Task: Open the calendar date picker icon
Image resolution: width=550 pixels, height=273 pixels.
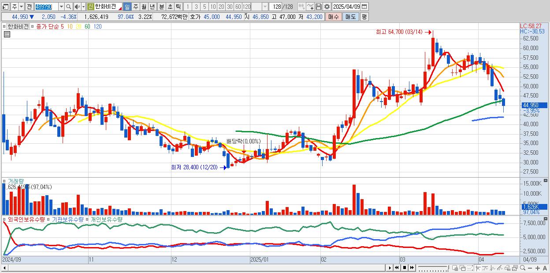Action: coord(364,7)
